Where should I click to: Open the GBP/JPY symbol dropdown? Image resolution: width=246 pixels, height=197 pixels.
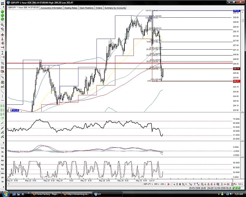[x=148, y=184]
